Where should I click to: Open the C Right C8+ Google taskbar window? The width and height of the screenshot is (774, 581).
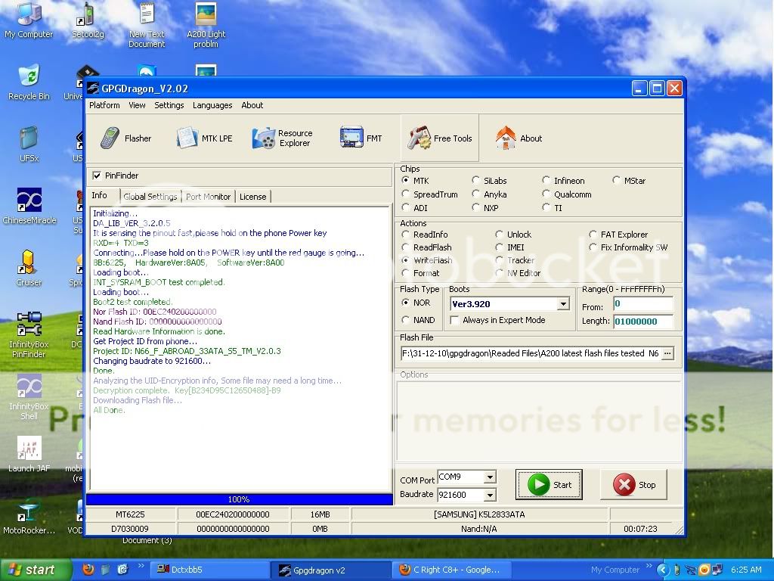tap(451, 570)
